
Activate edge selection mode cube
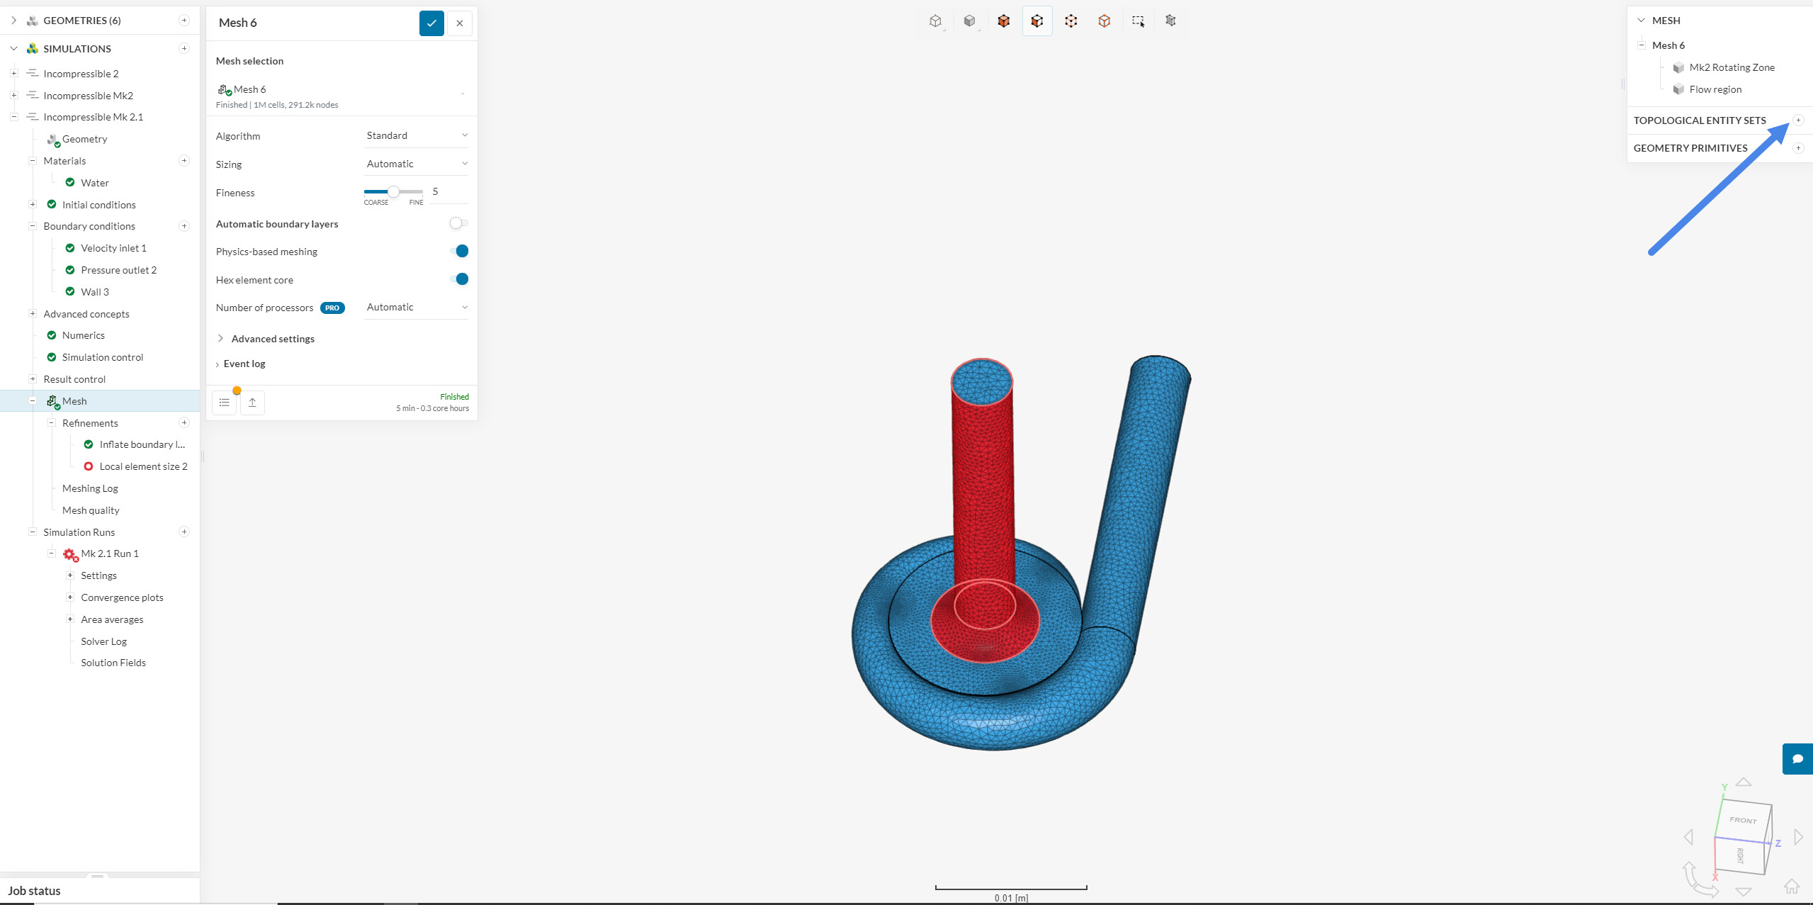[1071, 21]
